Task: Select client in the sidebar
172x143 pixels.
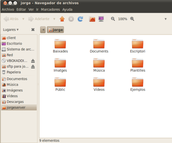Action: point(19,38)
